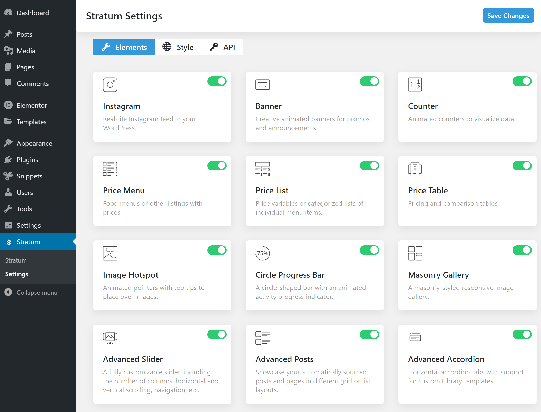
Task: Click the Counter widget icon
Action: [x=415, y=85]
